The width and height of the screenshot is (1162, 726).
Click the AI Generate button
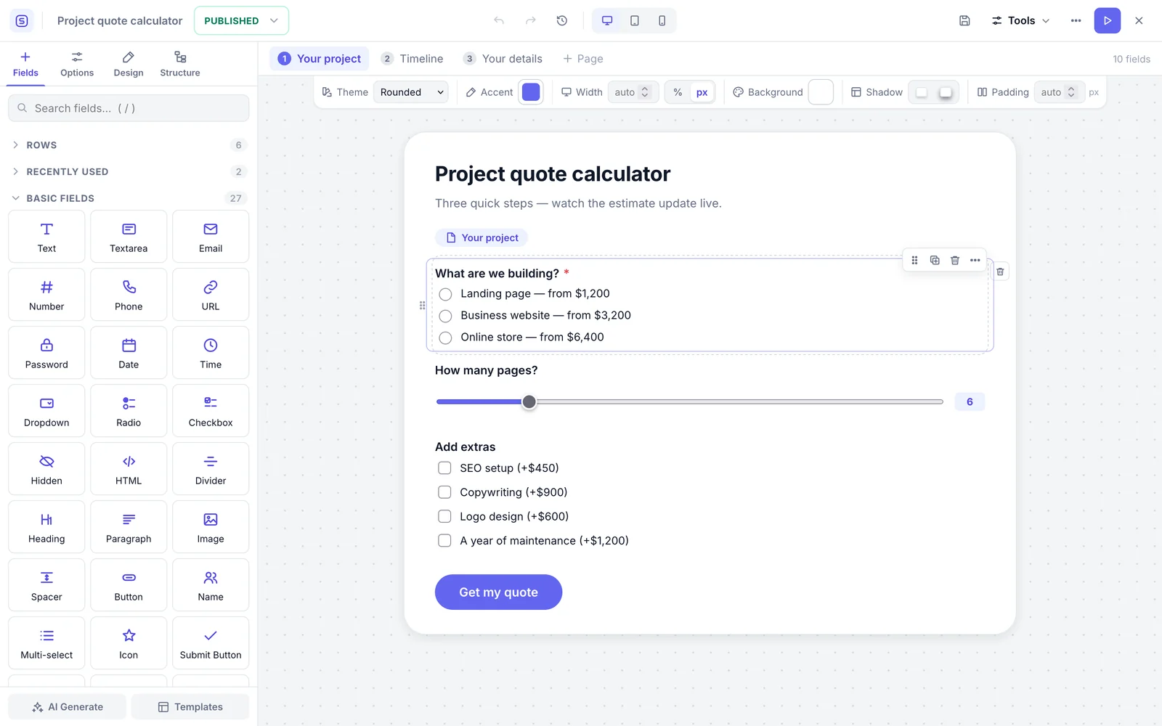(68, 707)
